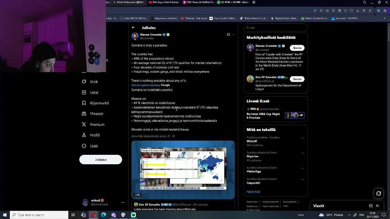Open options dots for the #Valioliiga trend
The height and width of the screenshot is (219, 390).
[x=303, y=168]
